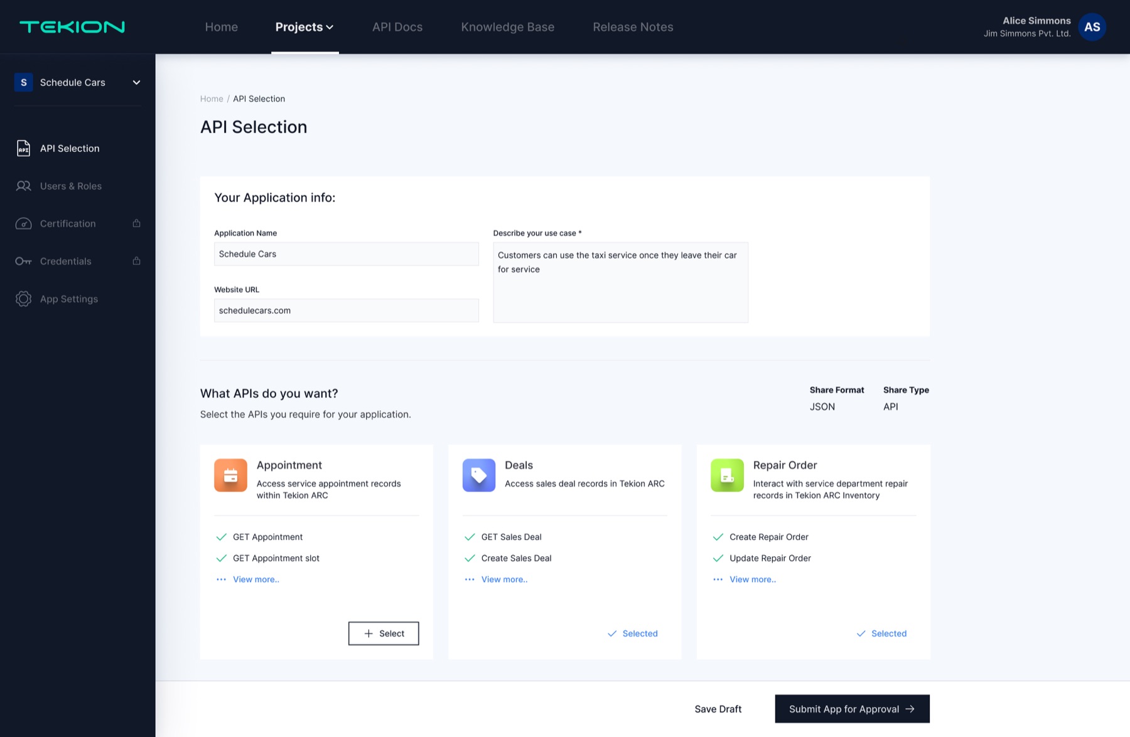Open the Knowledge Base nav tab

click(508, 27)
